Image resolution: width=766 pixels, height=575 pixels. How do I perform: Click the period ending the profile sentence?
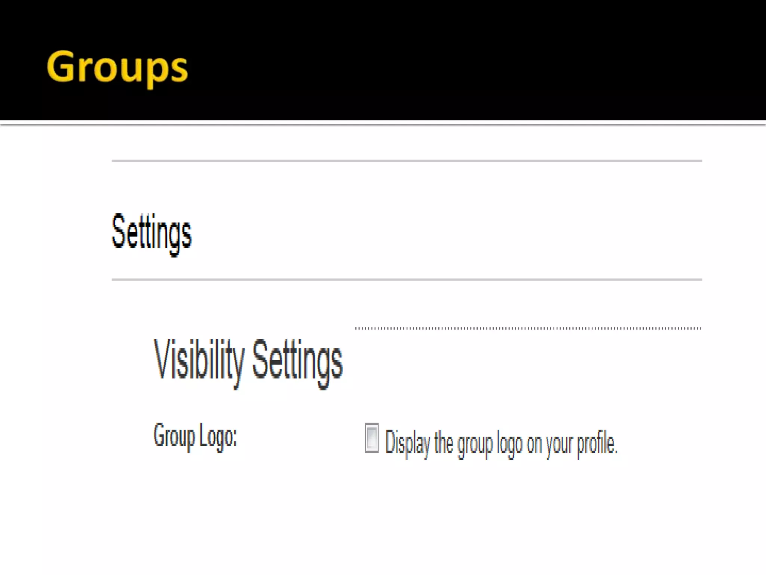tap(616, 452)
